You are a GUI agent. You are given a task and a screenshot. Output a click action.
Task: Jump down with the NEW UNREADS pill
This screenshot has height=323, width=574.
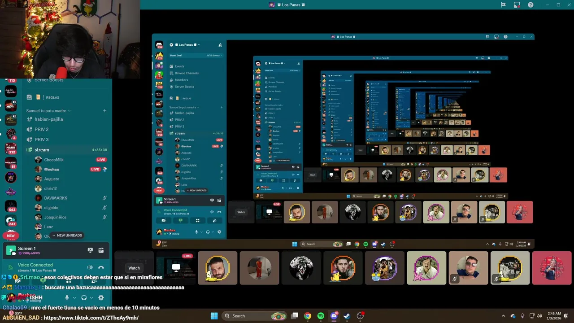tap(67, 236)
